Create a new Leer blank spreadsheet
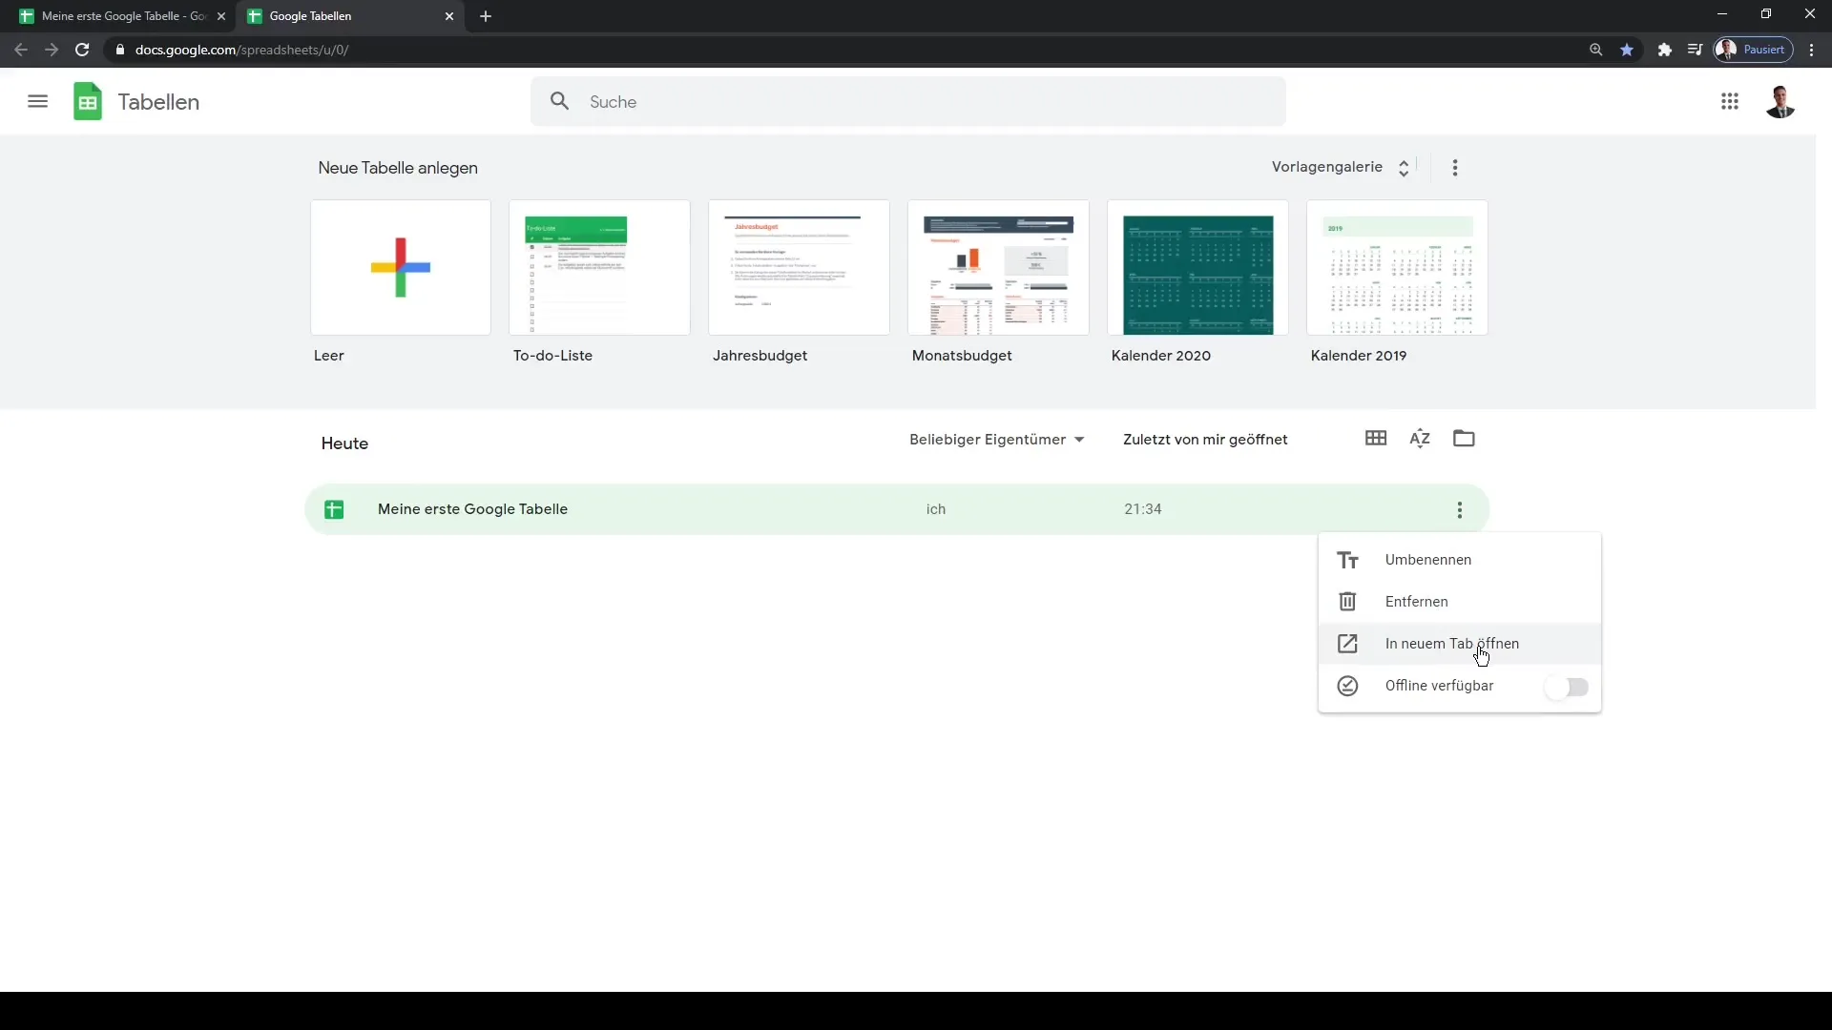 (x=401, y=267)
